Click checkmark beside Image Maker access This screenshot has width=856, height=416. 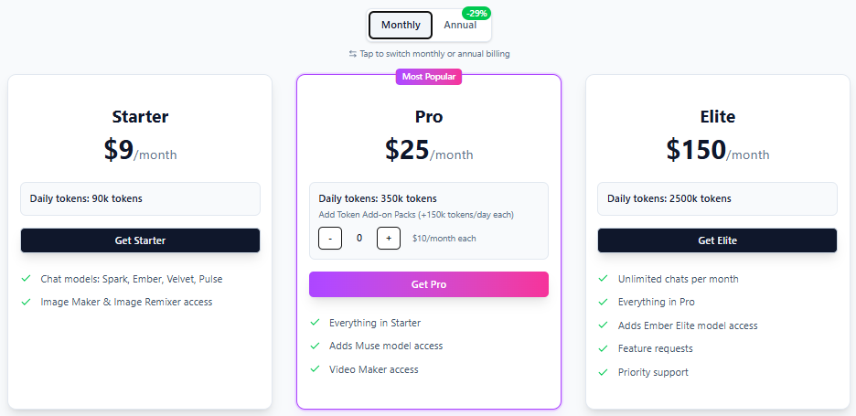pos(26,302)
